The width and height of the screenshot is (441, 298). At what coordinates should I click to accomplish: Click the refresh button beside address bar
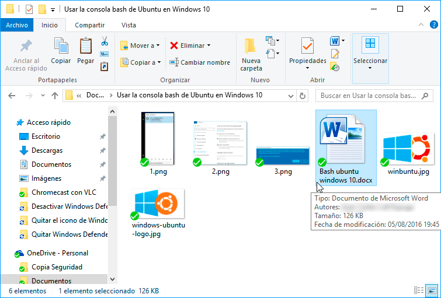coord(303,96)
